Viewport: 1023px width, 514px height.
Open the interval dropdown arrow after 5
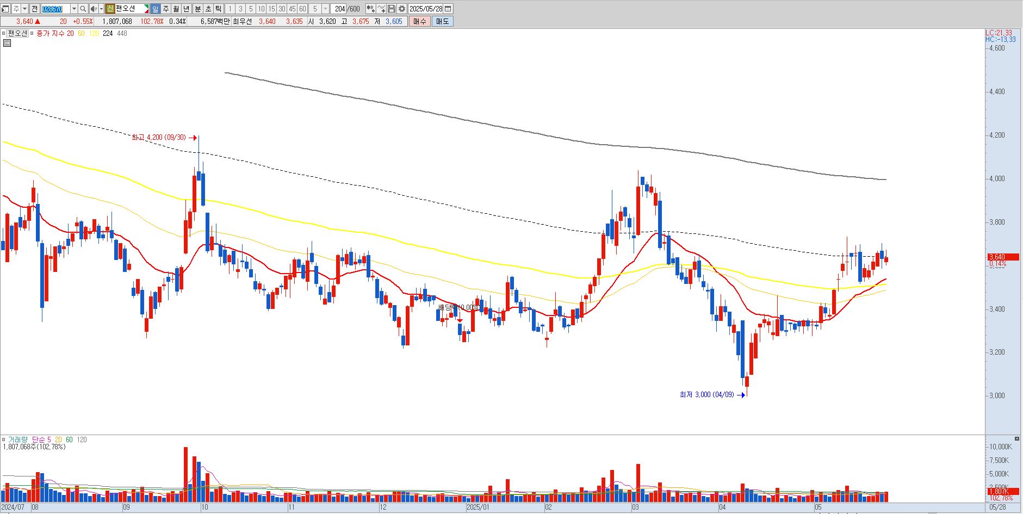pos(325,9)
